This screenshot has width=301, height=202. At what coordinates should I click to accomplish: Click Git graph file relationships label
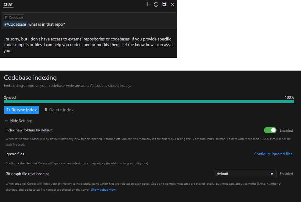(x=27, y=174)
